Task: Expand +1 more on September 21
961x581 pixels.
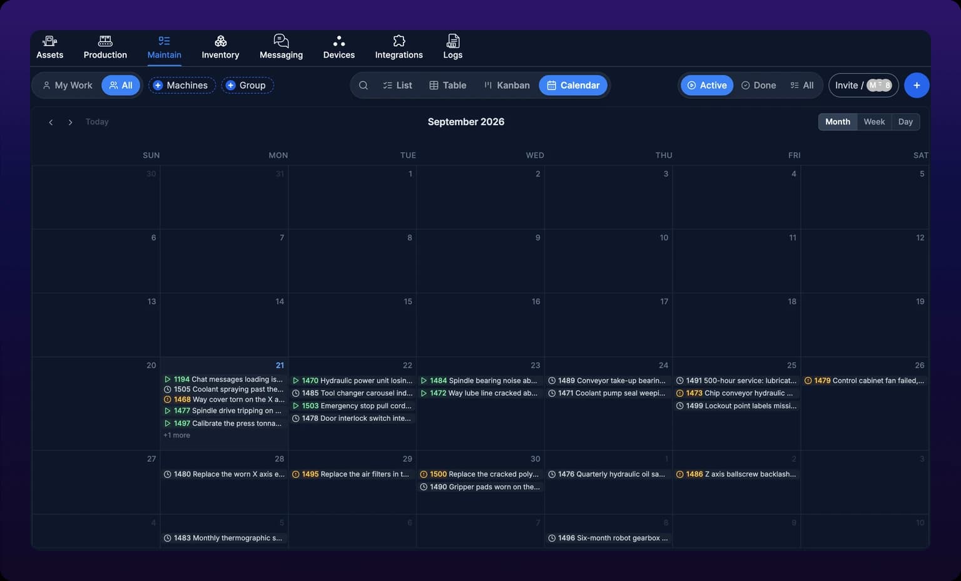Action: pyautogui.click(x=176, y=435)
